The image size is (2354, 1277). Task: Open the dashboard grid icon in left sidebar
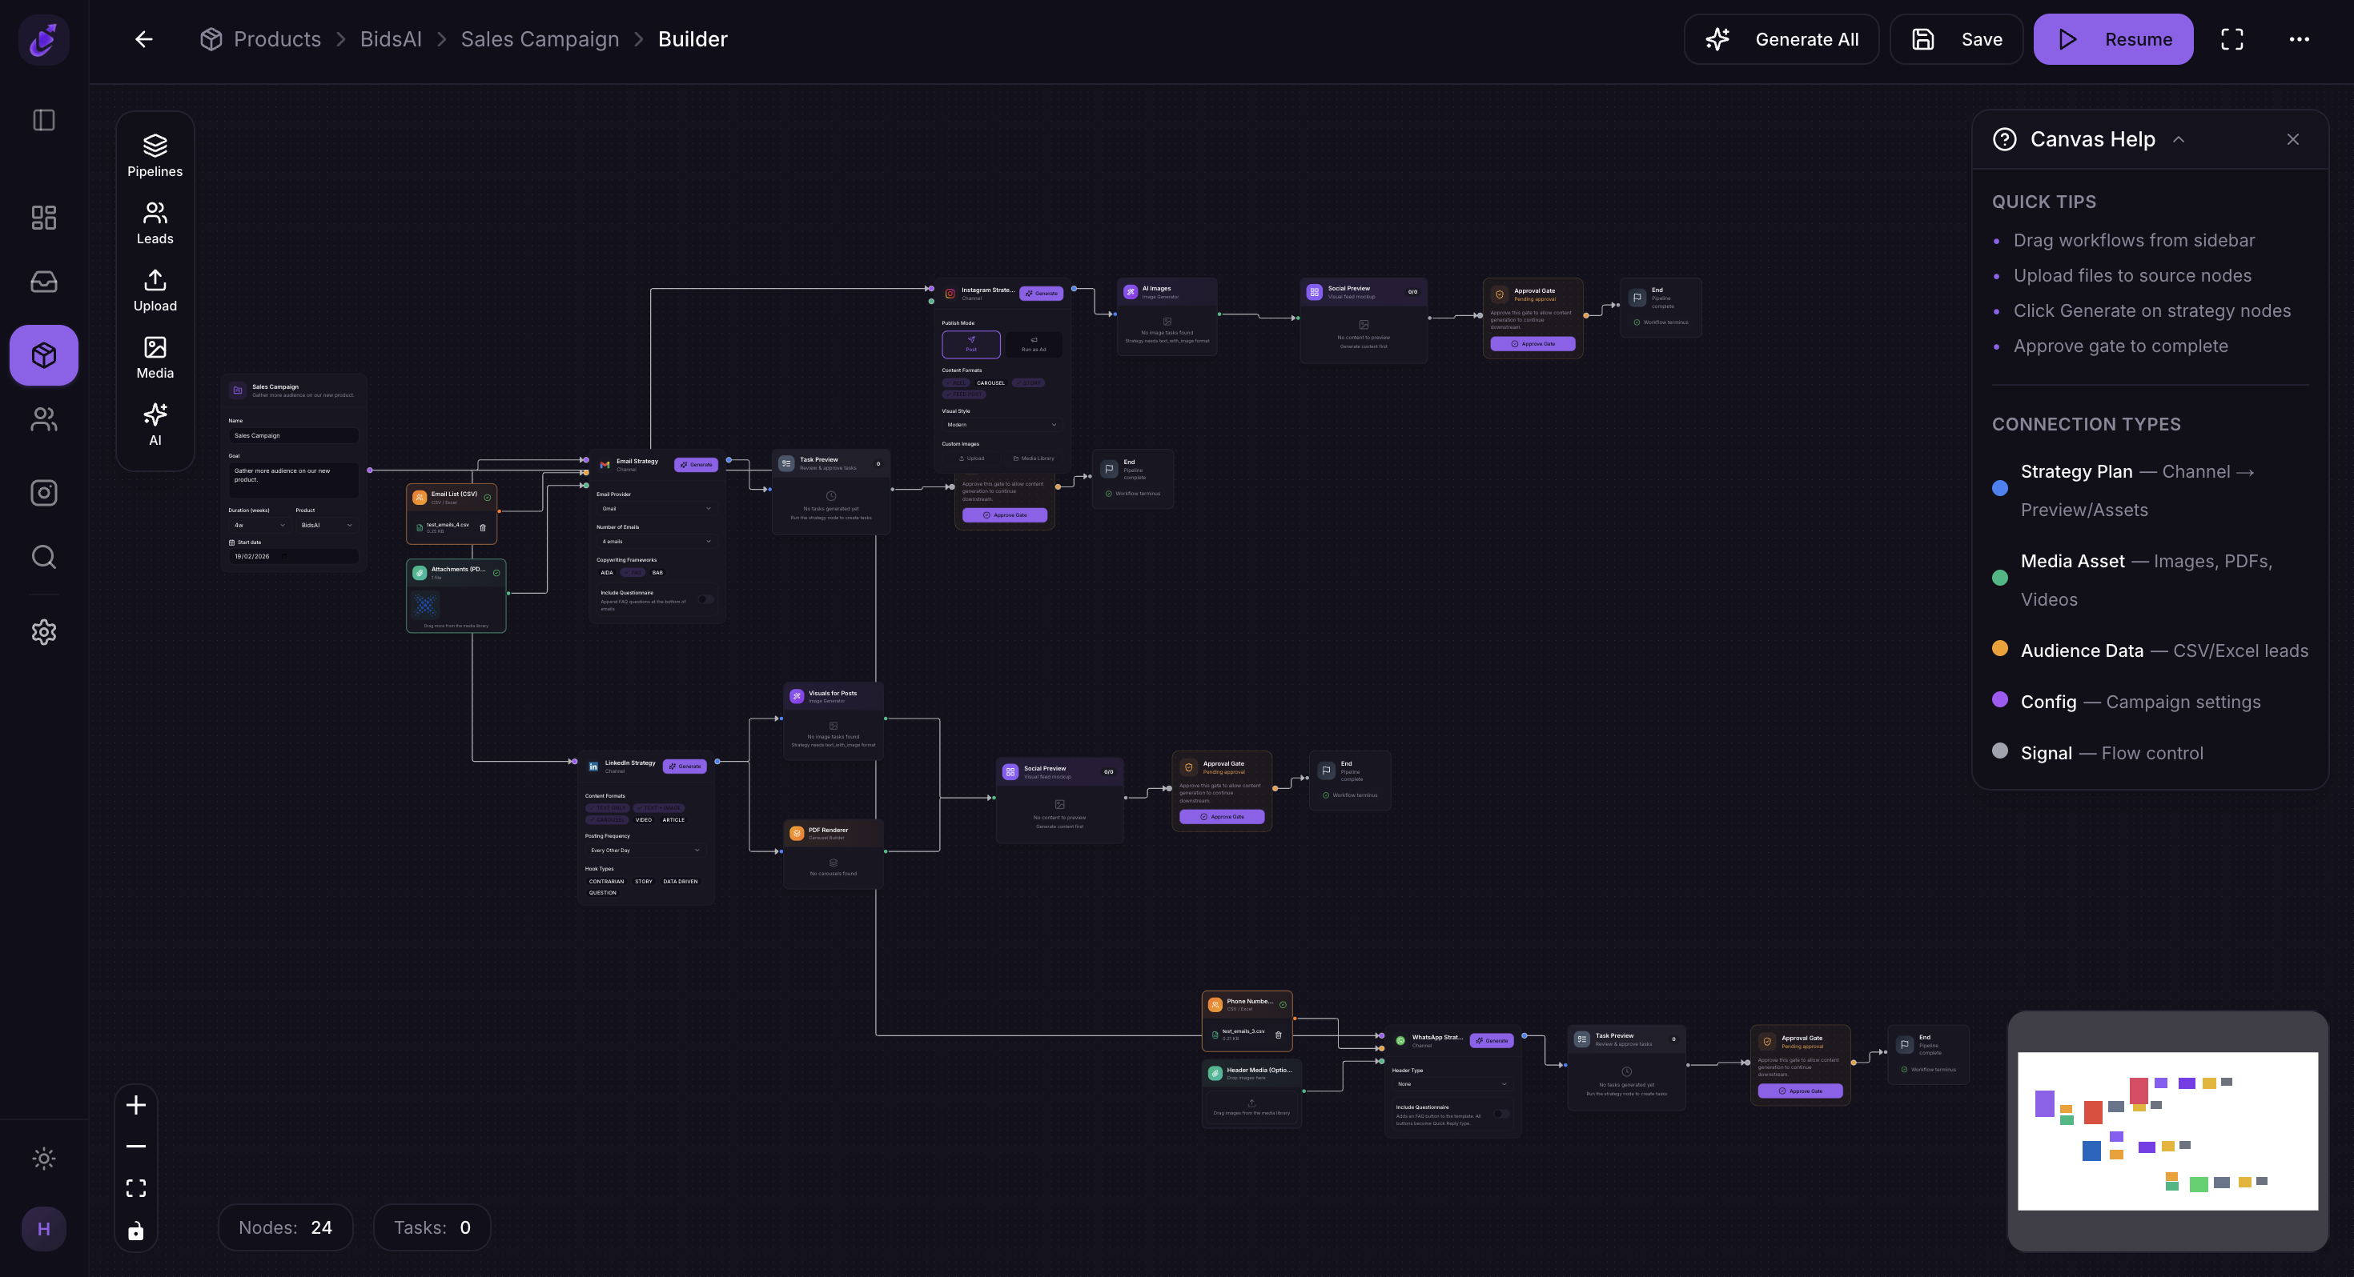44,218
